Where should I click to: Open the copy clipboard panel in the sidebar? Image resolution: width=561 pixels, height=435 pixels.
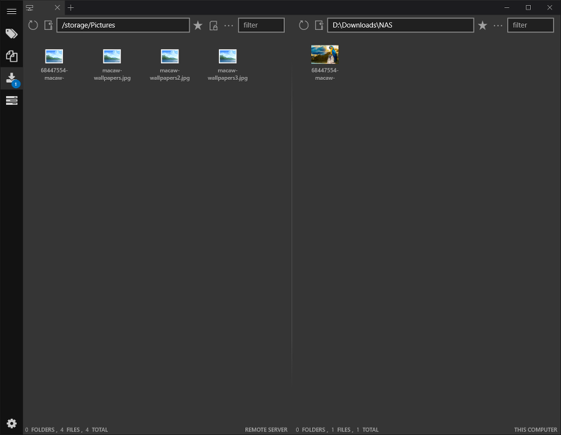(12, 56)
